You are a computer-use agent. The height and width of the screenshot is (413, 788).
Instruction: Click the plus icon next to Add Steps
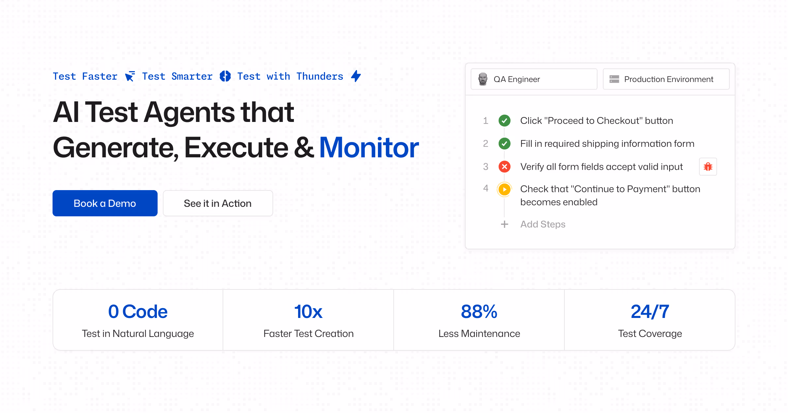(505, 225)
